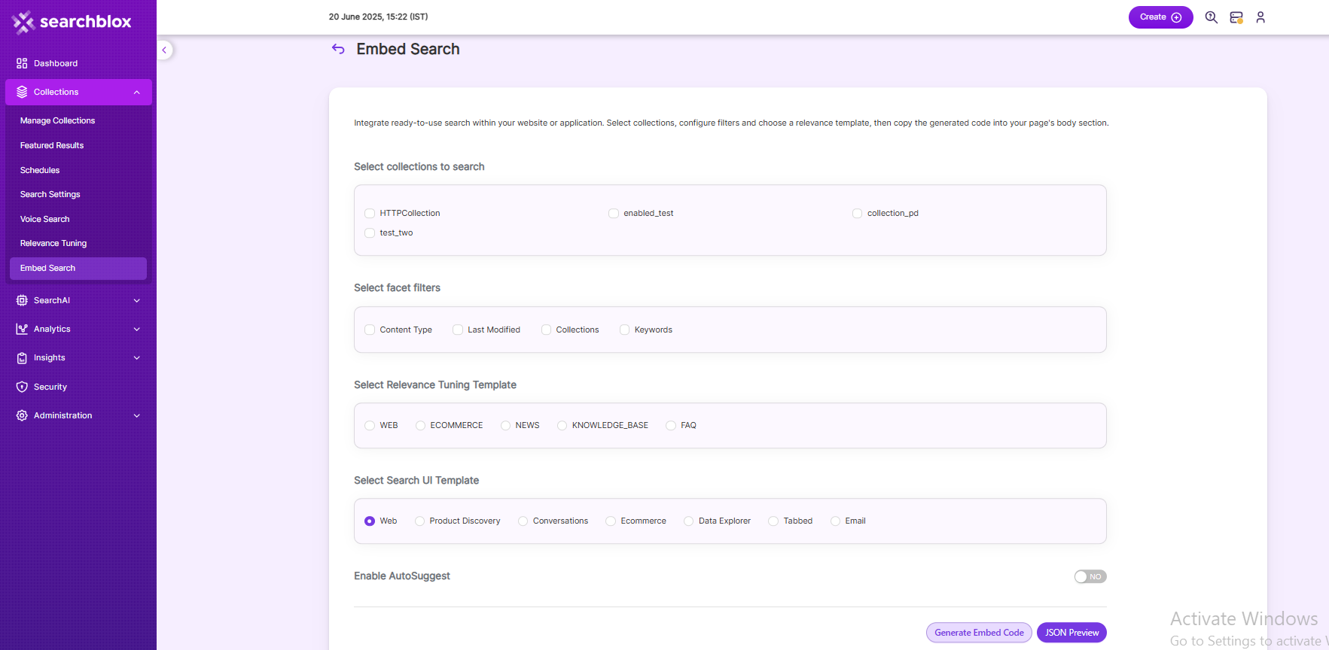Select the Web search UI template
The image size is (1329, 650).
(x=370, y=521)
